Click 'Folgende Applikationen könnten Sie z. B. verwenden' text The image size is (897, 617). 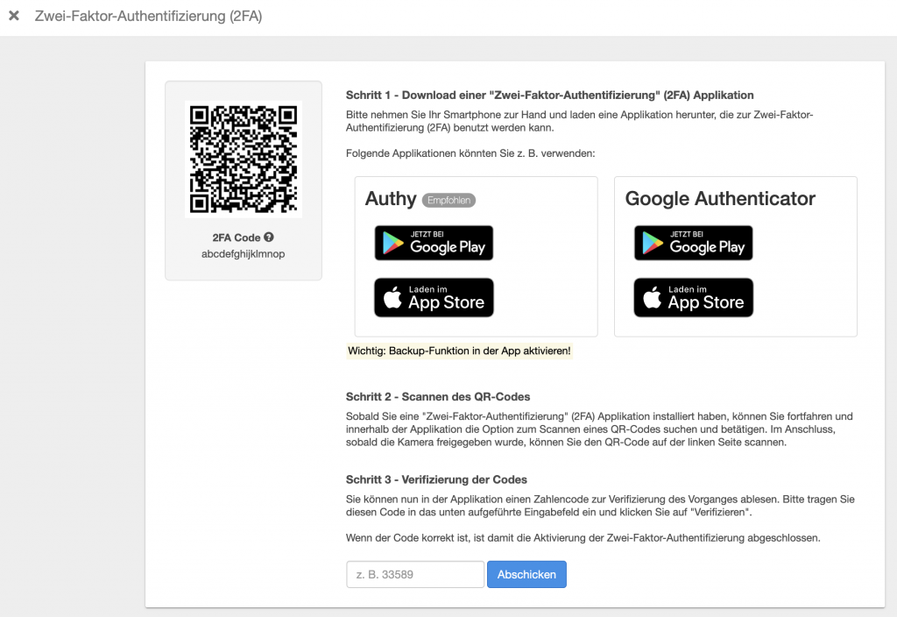pyautogui.click(x=470, y=153)
